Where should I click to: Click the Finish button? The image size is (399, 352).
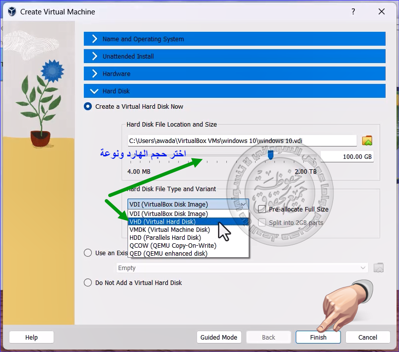pos(318,337)
